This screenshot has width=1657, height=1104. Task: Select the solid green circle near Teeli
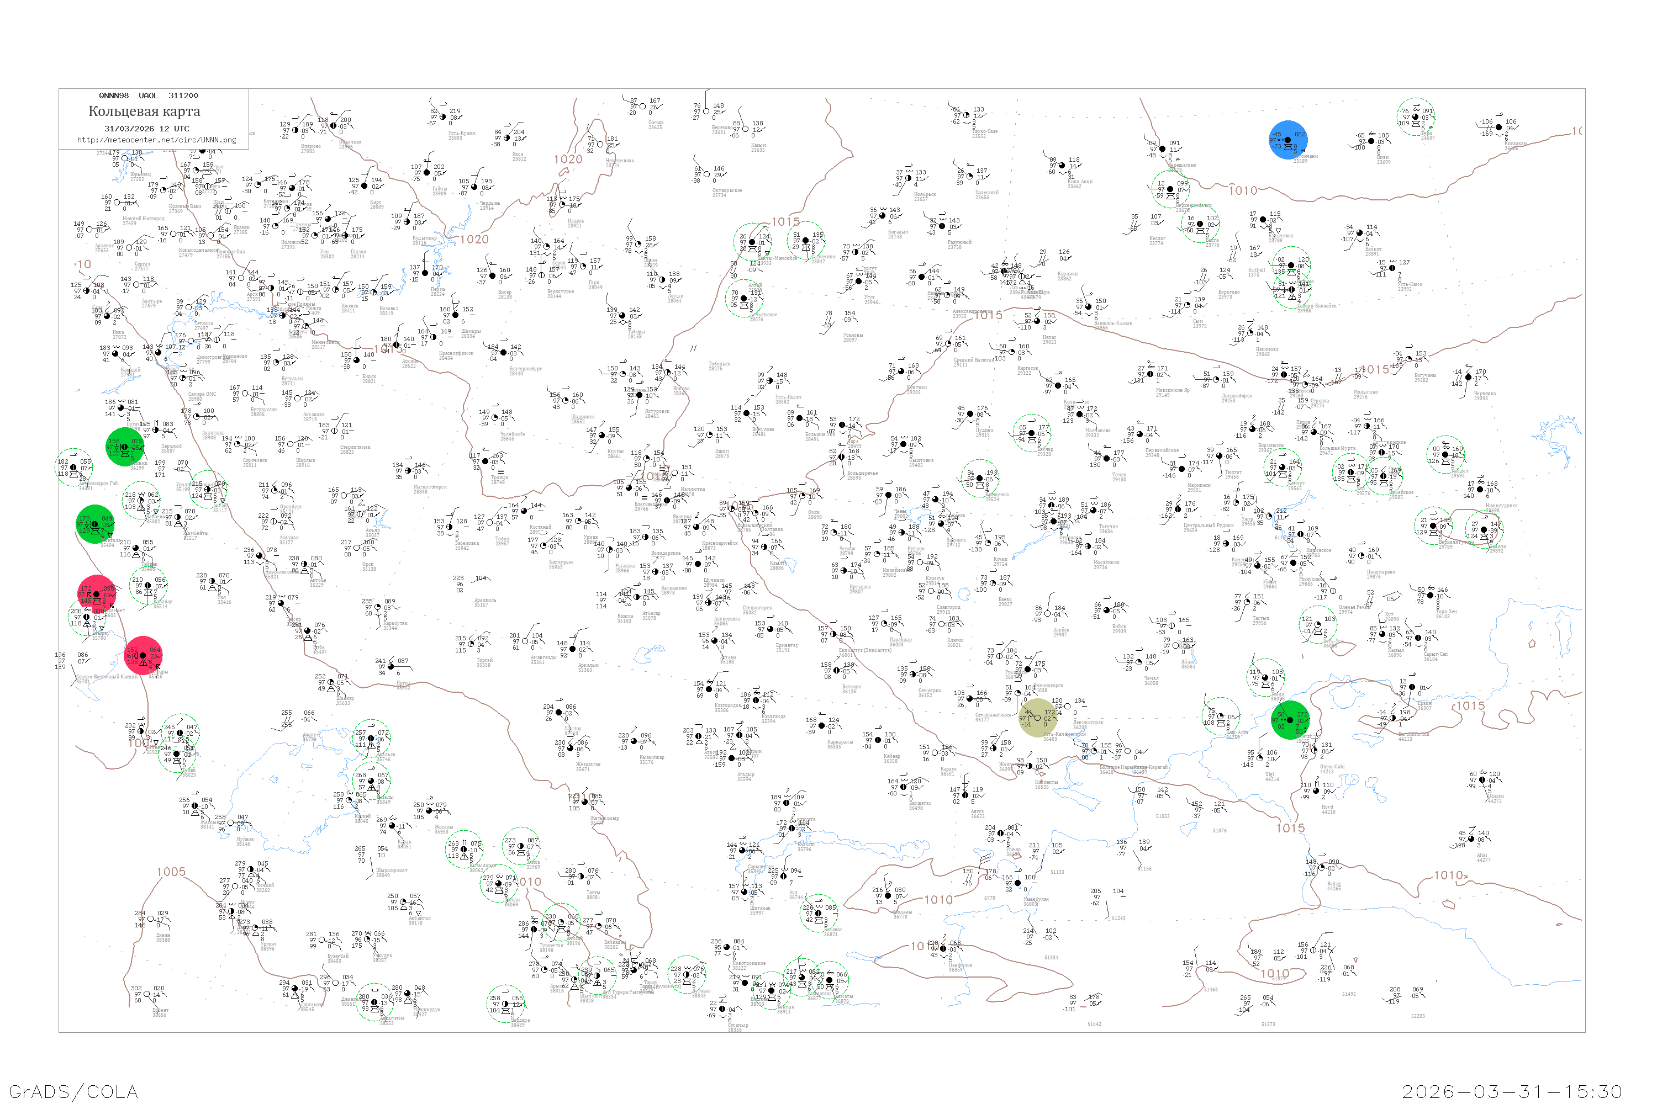(1291, 720)
